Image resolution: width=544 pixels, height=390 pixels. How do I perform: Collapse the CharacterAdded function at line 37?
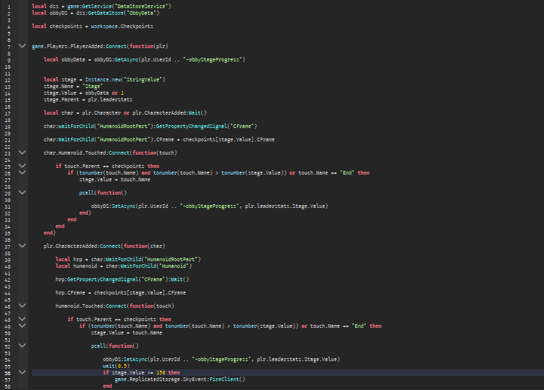[x=22, y=246]
